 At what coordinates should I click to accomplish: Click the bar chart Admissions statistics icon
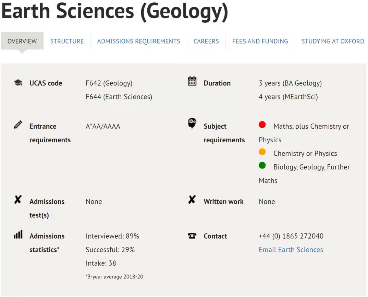click(x=18, y=234)
